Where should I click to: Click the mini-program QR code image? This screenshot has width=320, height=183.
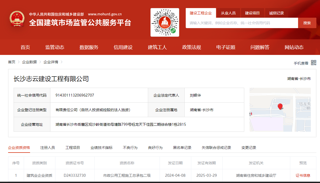[x=165, y=22]
